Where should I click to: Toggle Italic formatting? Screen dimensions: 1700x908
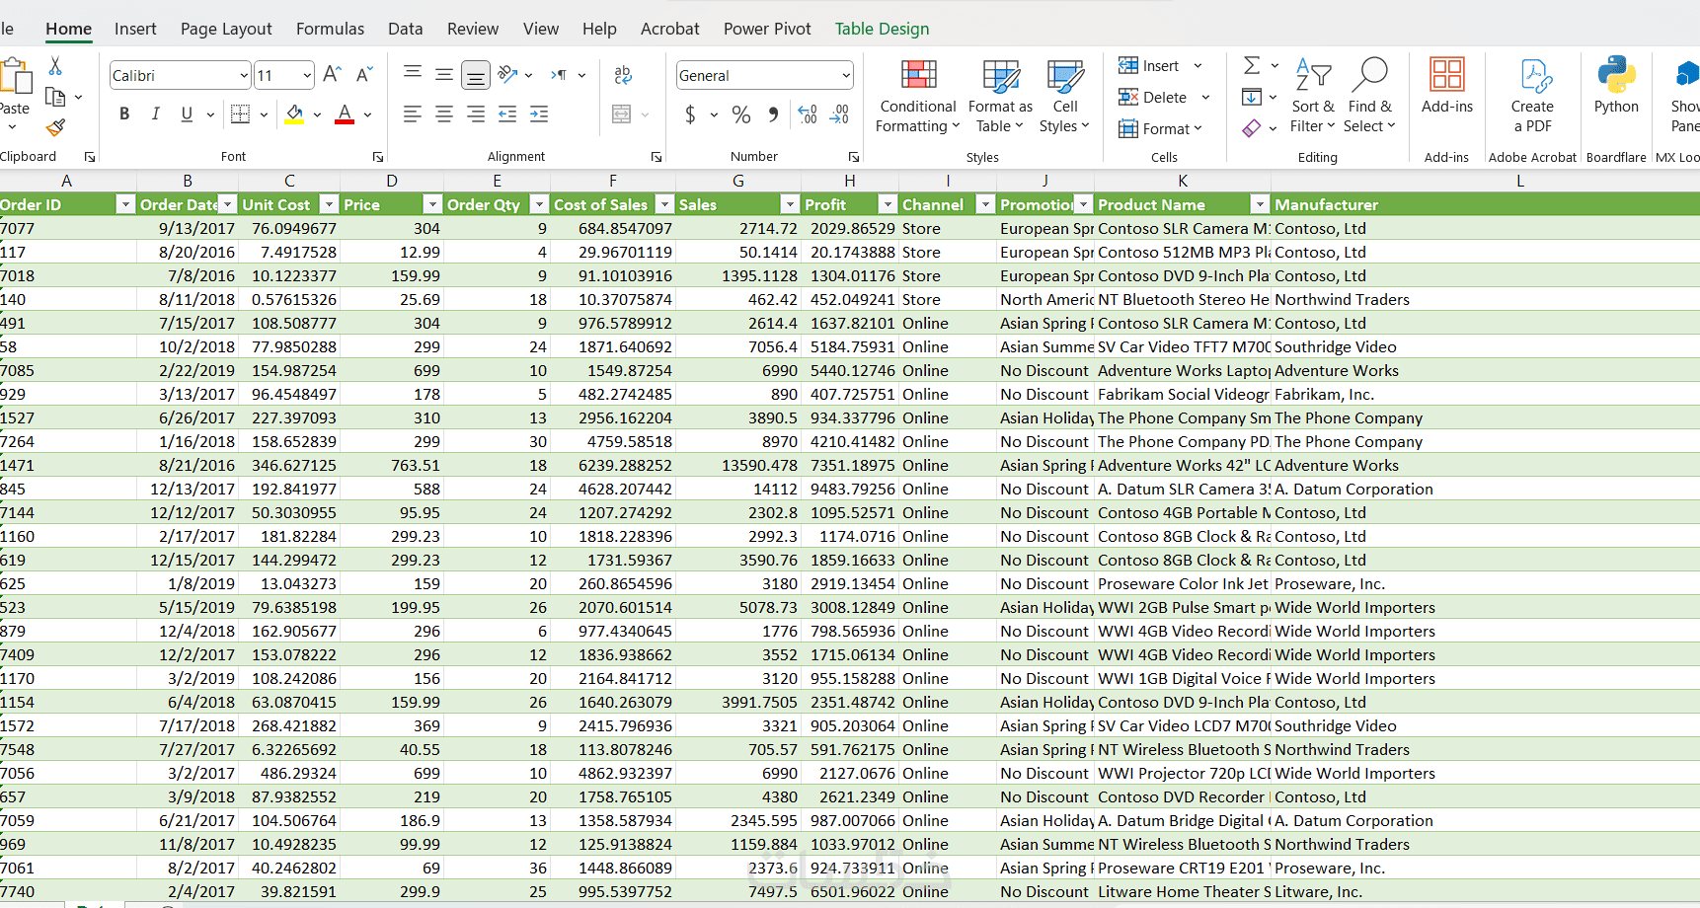point(155,114)
